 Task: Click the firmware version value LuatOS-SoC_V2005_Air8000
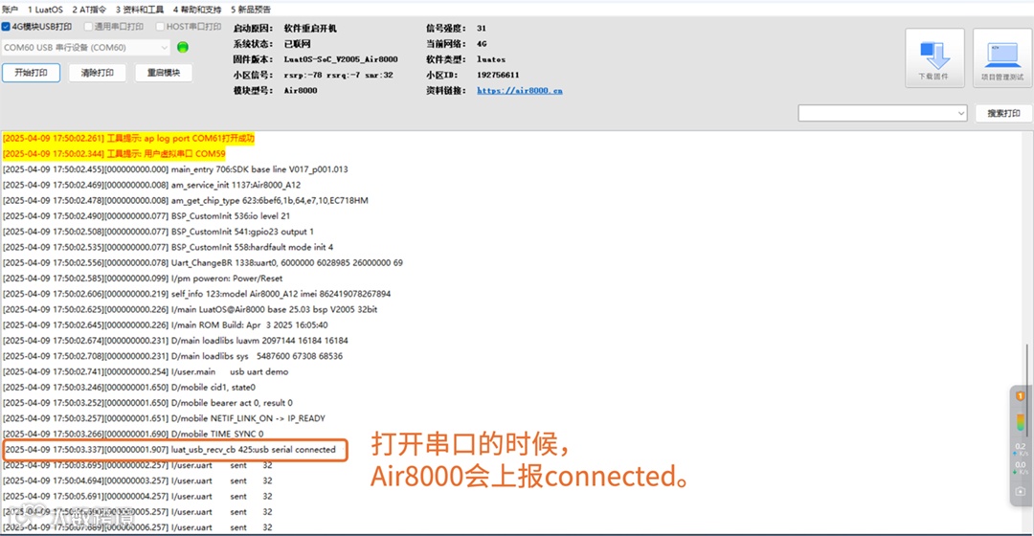341,59
